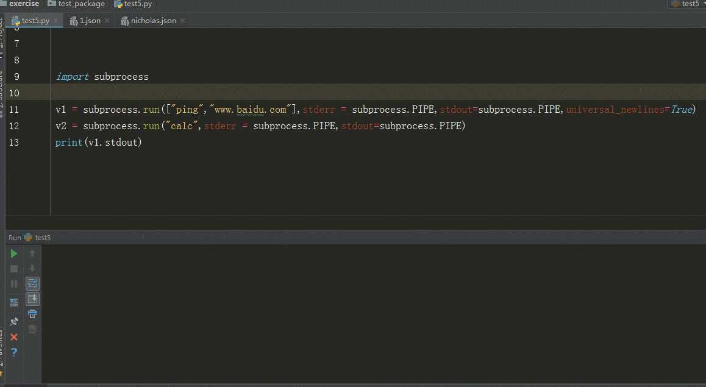This screenshot has height=387, width=706.
Task: Pin the Run tab with pin icon
Action: click(14, 321)
